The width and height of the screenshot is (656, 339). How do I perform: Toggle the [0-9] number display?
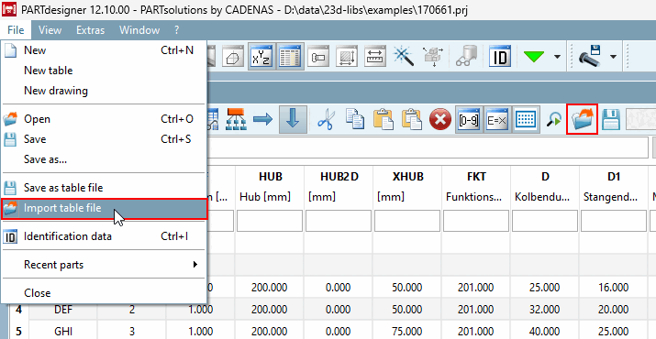tap(469, 119)
